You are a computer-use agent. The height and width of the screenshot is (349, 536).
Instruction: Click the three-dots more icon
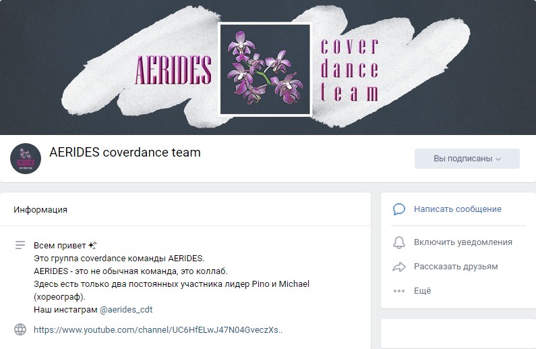[399, 291]
